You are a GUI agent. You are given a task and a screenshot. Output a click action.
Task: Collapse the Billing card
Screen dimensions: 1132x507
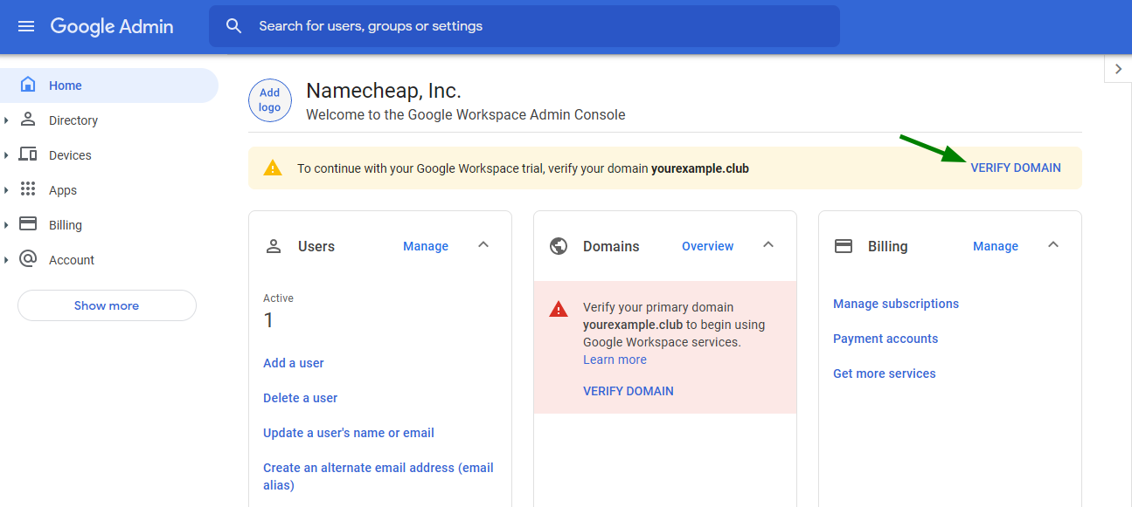(1053, 245)
